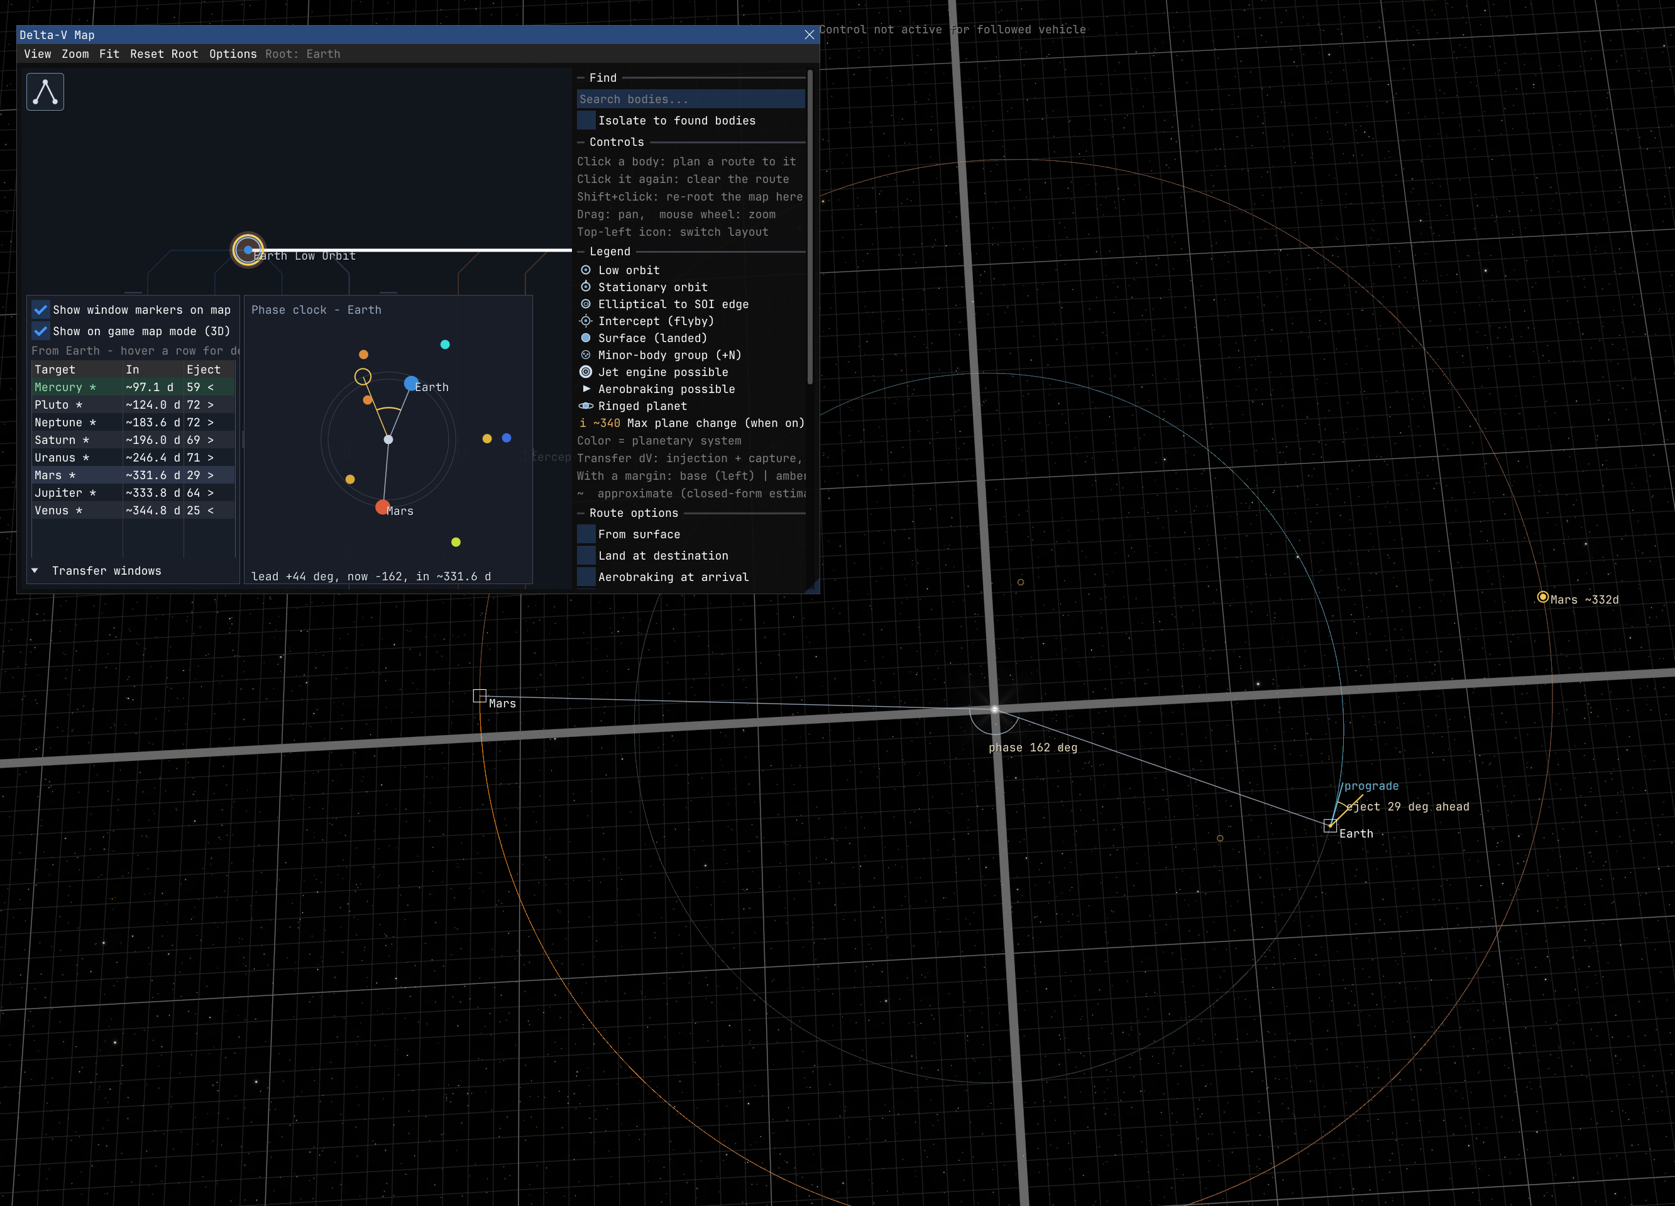1675x1206 pixels.
Task: Select the Uranus transfer window row
Action: click(x=134, y=457)
